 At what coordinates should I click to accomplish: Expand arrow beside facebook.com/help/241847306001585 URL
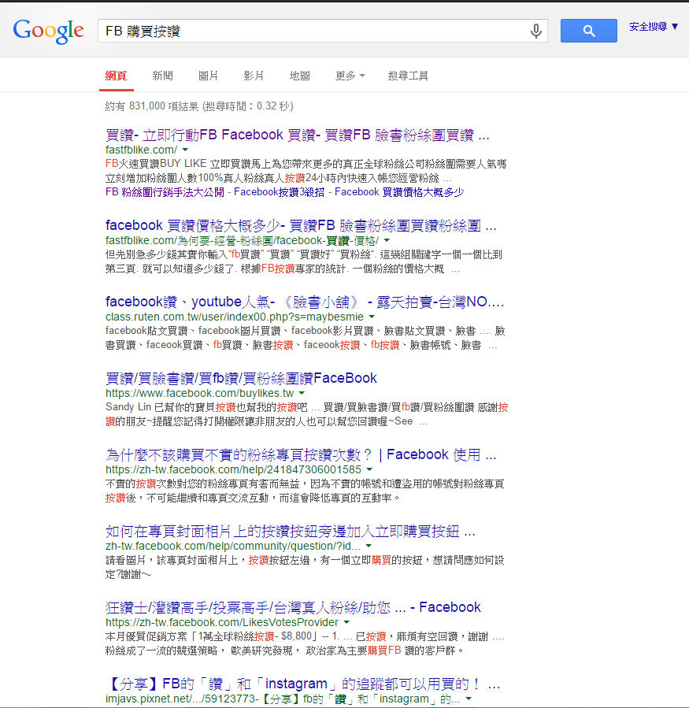tap(369, 469)
